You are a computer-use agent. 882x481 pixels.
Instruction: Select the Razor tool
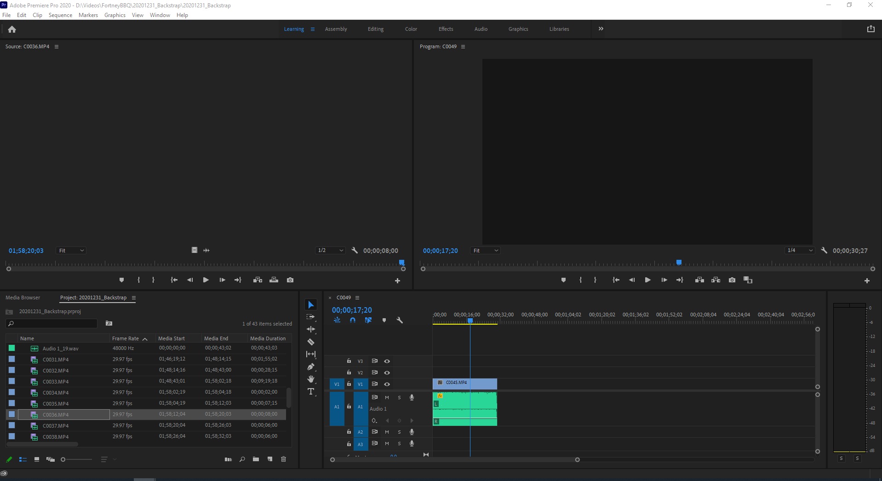click(311, 342)
